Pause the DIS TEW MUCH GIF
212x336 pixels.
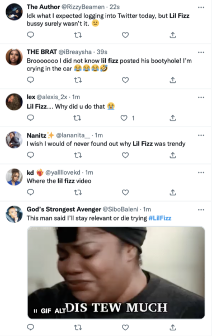pyautogui.click(x=35, y=311)
